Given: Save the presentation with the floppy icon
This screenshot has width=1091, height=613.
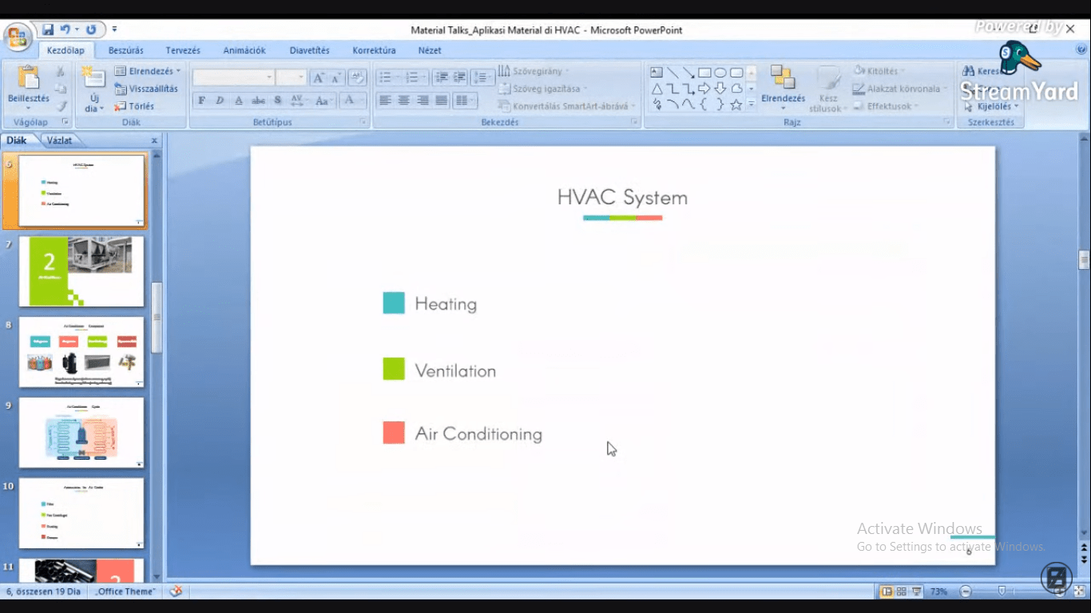Looking at the screenshot, I should pyautogui.click(x=48, y=30).
